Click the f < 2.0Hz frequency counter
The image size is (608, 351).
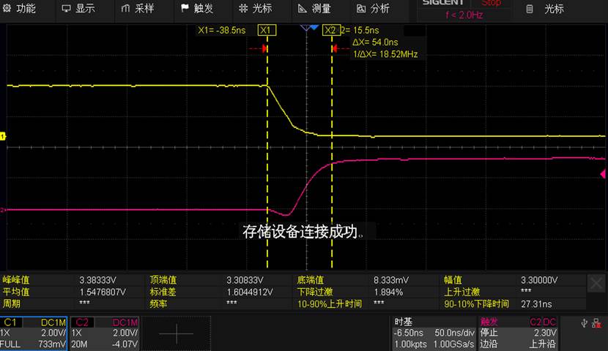pos(464,15)
